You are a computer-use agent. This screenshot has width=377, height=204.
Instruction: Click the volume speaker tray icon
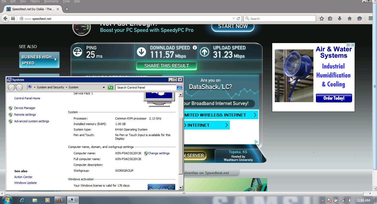tap(350, 200)
